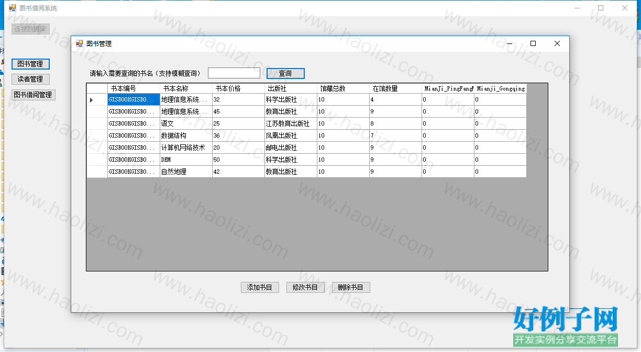Select the 数据结构 book name cell
Image resolution: width=641 pixels, height=352 pixels.
coord(186,135)
